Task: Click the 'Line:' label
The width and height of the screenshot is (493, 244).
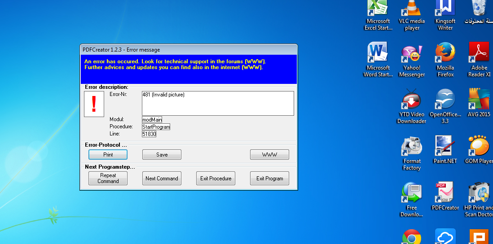Action: click(x=114, y=134)
